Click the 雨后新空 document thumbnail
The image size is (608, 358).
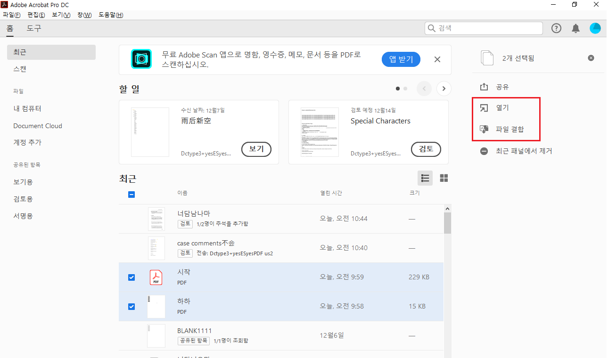click(x=150, y=132)
